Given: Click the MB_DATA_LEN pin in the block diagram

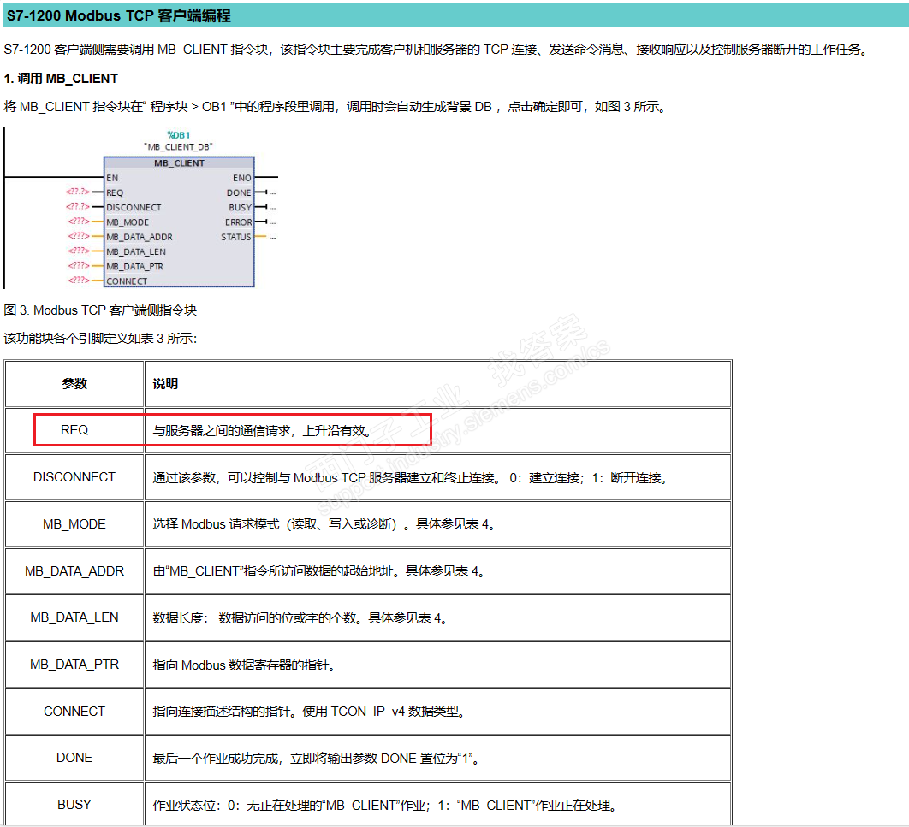Looking at the screenshot, I should tap(136, 252).
